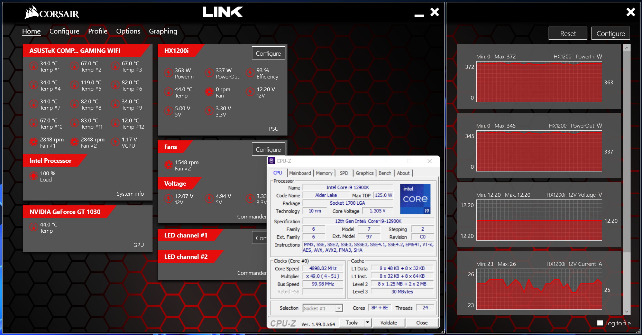
Task: Click the Intel Processor Load icon
Action: click(34, 176)
